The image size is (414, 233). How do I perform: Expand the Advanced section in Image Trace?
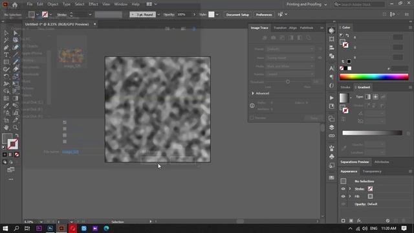click(x=253, y=93)
